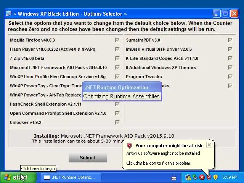Click the 5:59 PM taskbar clock
244x183 pixels.
[x=230, y=177]
